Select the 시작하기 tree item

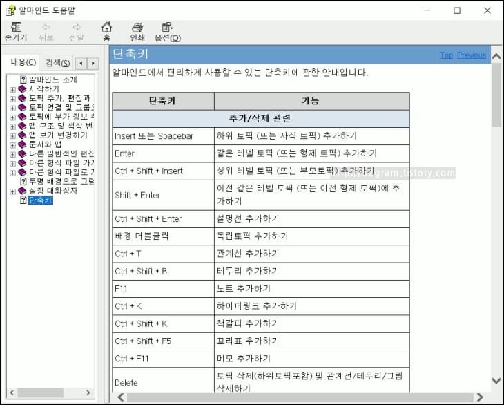click(x=44, y=88)
